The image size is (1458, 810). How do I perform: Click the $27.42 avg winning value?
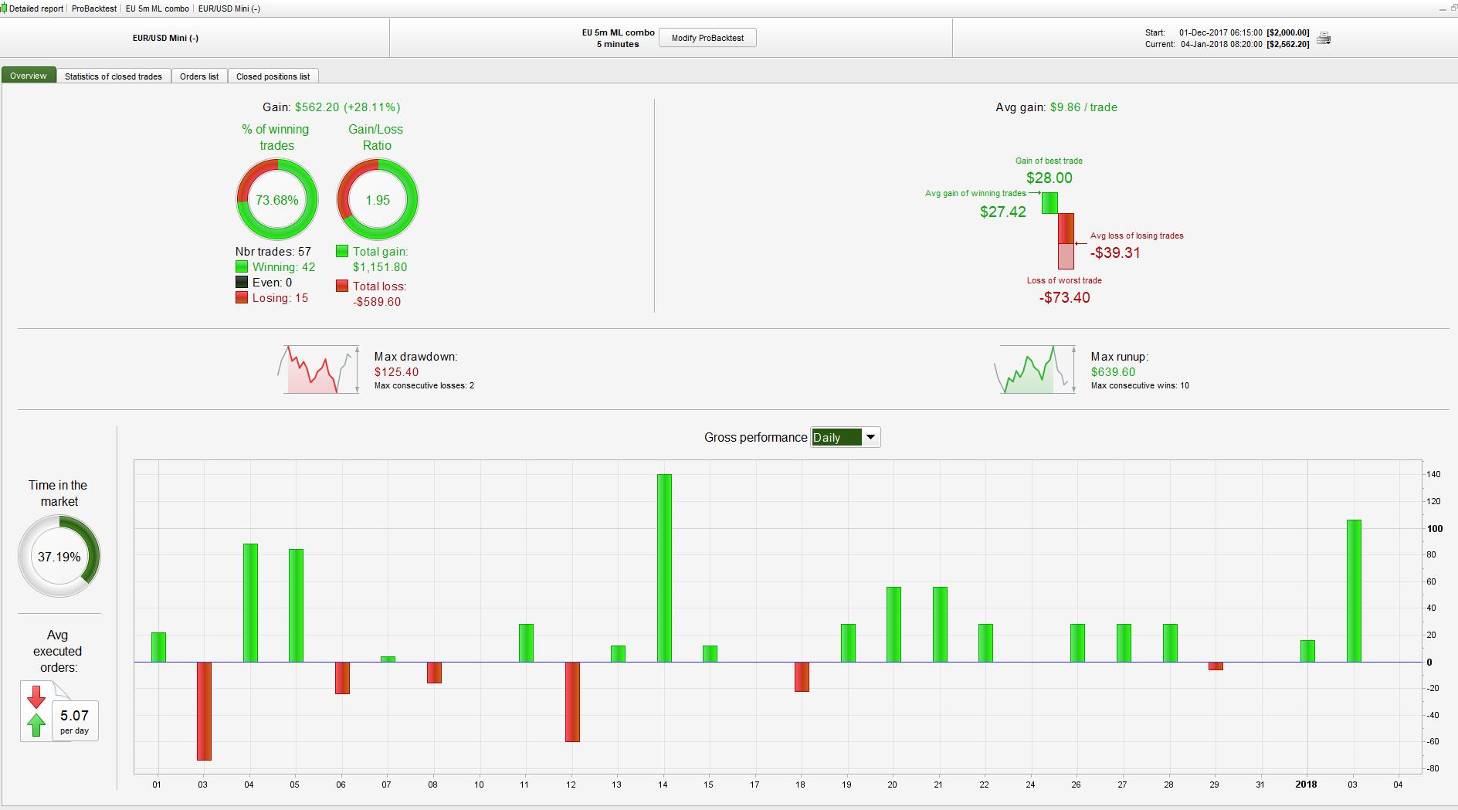[1003, 212]
